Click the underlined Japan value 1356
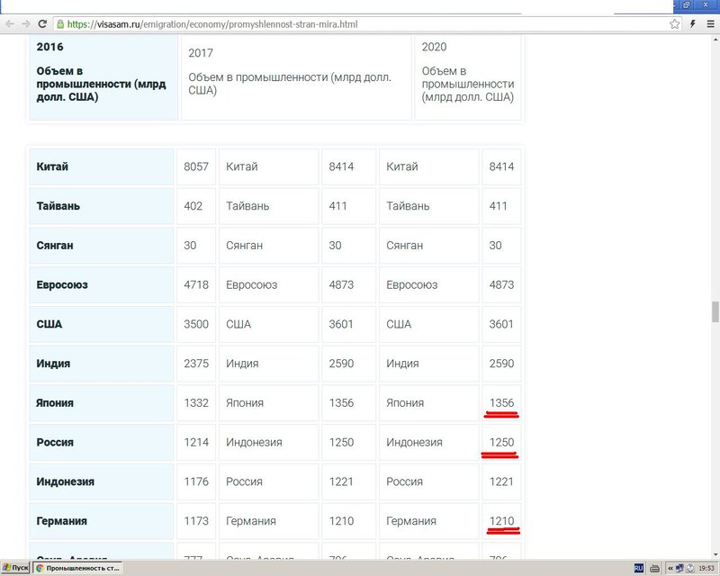The height and width of the screenshot is (576, 720). coord(501,403)
